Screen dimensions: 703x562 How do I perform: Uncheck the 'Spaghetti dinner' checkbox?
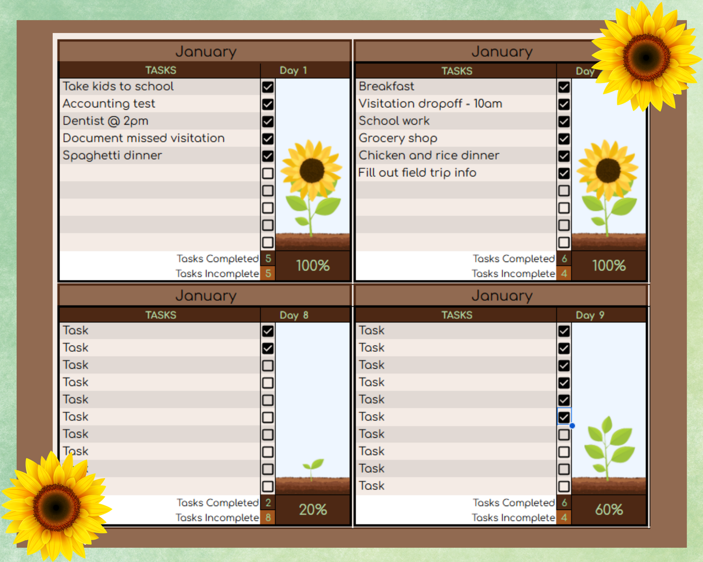pyautogui.click(x=268, y=156)
